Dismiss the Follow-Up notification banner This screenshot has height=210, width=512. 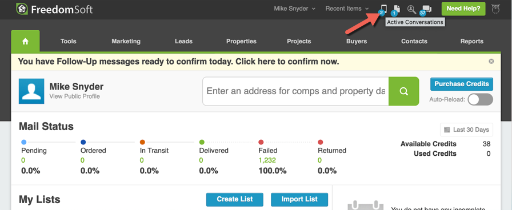pos(491,61)
